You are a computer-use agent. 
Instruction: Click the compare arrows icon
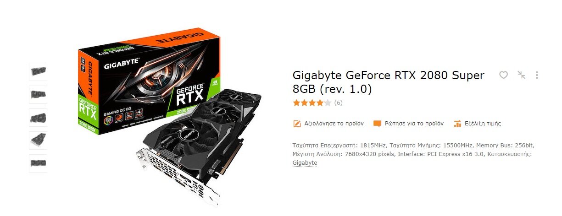coord(521,75)
